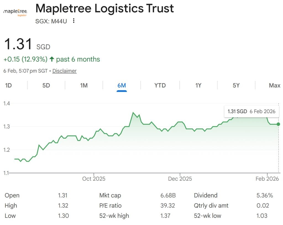Open the Disclaimer link
283x225 pixels.
64,71
